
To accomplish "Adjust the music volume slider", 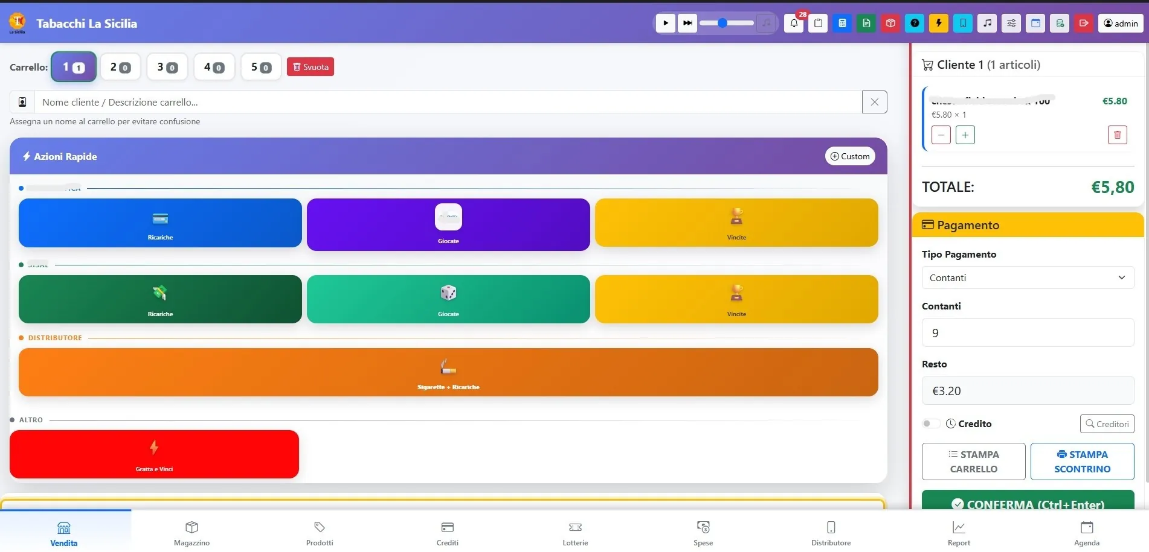I will pyautogui.click(x=727, y=24).
